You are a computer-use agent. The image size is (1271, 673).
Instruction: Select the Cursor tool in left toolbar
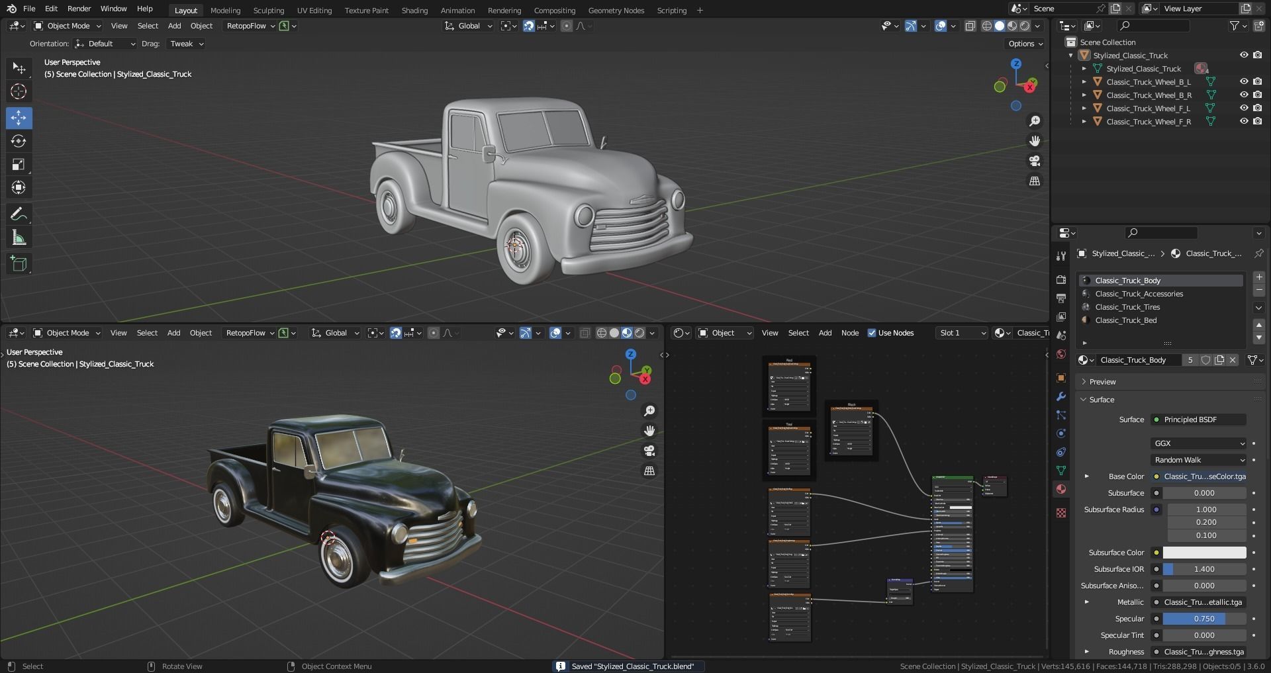(x=19, y=91)
